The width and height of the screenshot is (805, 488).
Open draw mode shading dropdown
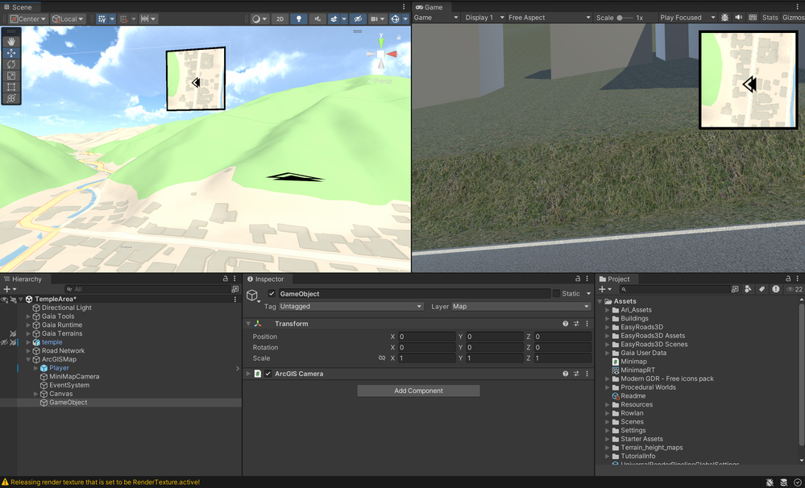259,19
